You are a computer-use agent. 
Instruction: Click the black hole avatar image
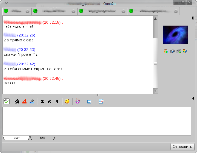[x=175, y=35]
